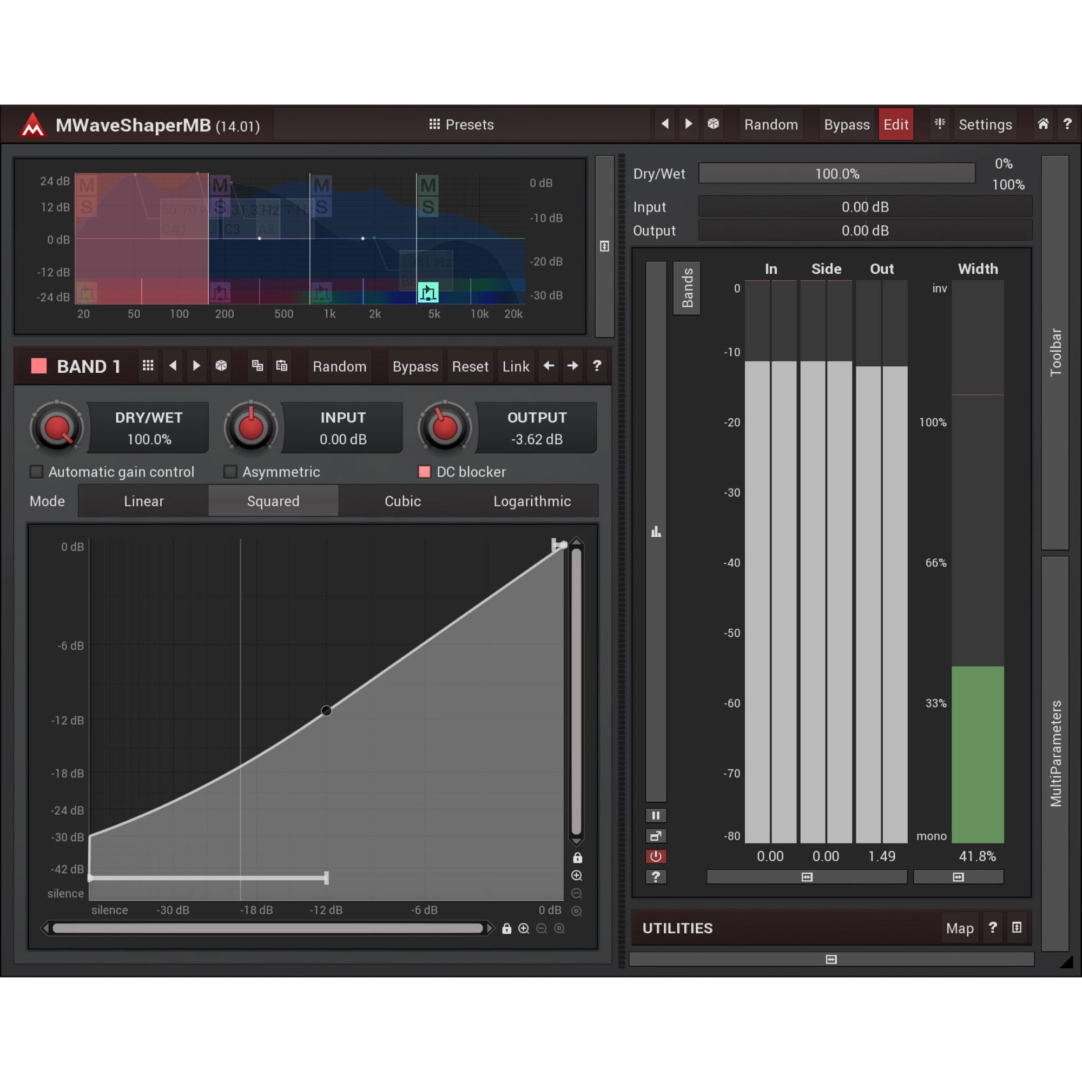Screen dimensions: 1082x1082
Task: Open Settings
Action: click(985, 124)
